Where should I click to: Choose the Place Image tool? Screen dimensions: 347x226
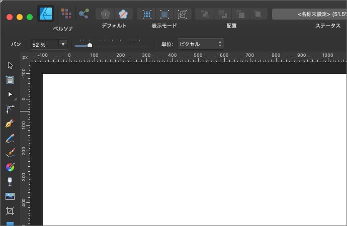tap(10, 196)
